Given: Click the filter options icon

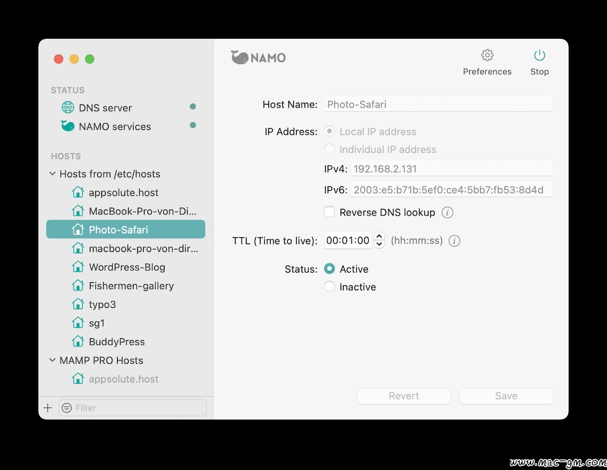Looking at the screenshot, I should (67, 407).
